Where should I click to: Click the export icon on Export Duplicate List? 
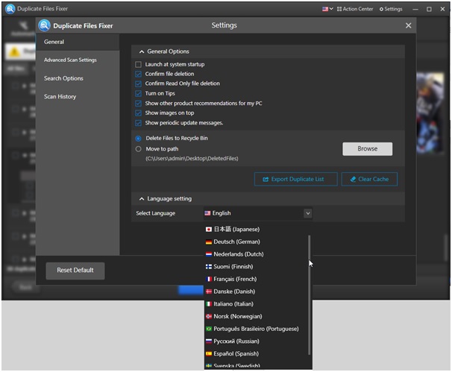pyautogui.click(x=266, y=179)
